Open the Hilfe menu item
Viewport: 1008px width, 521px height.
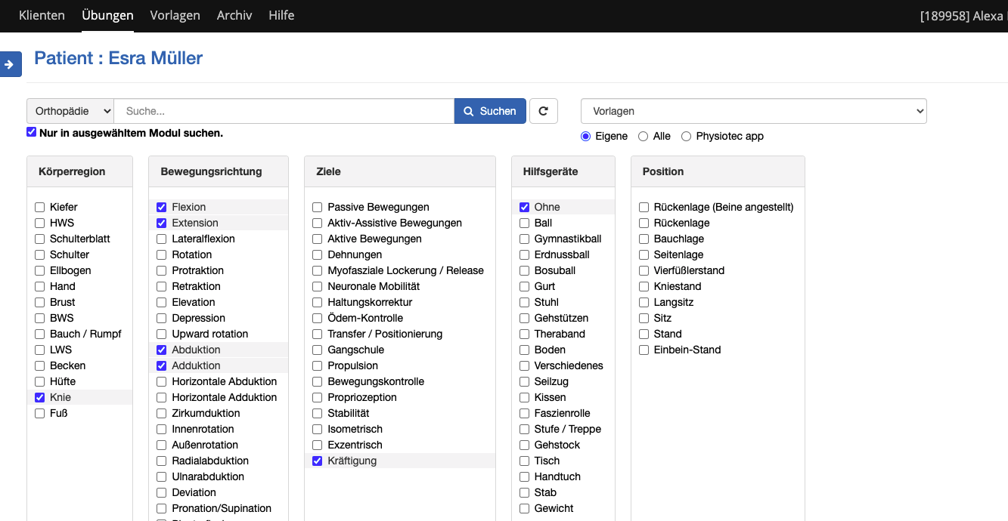click(x=281, y=15)
